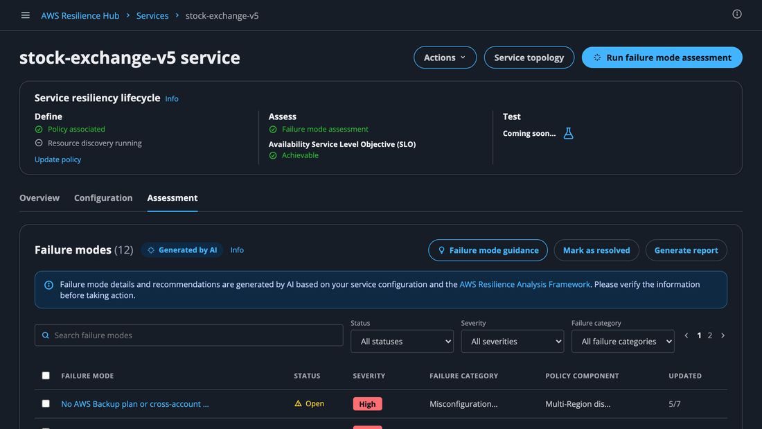762x429 pixels.
Task: Check the No AWS Backup plan row checkbox
Action: coord(46,403)
